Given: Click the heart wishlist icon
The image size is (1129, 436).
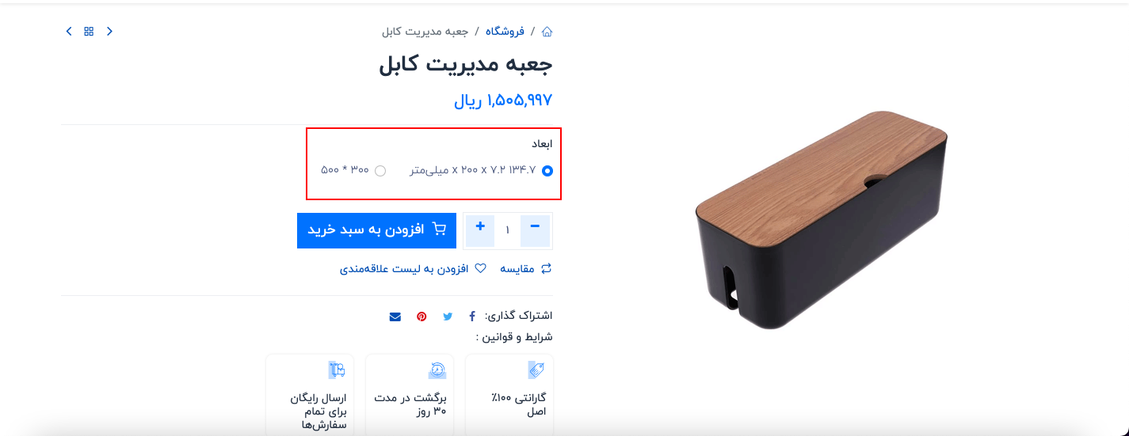Looking at the screenshot, I should [x=480, y=269].
